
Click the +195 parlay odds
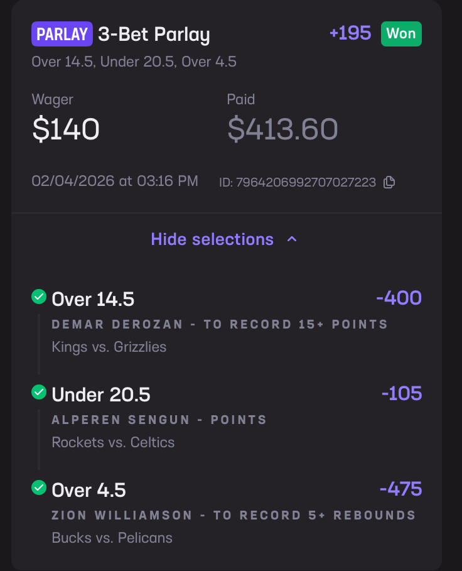[350, 33]
